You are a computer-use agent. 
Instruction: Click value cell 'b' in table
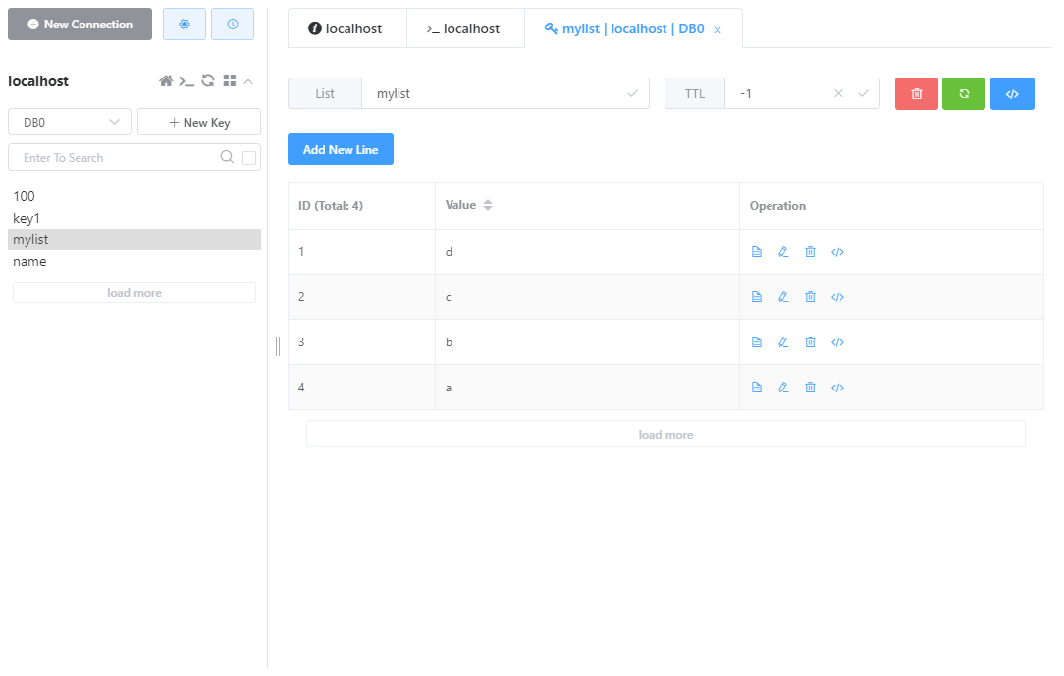(x=587, y=342)
